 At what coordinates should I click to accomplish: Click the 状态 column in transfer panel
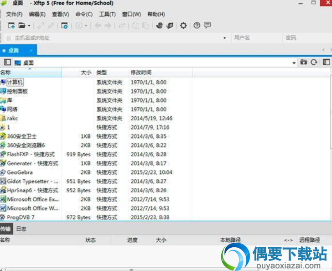click(x=90, y=240)
